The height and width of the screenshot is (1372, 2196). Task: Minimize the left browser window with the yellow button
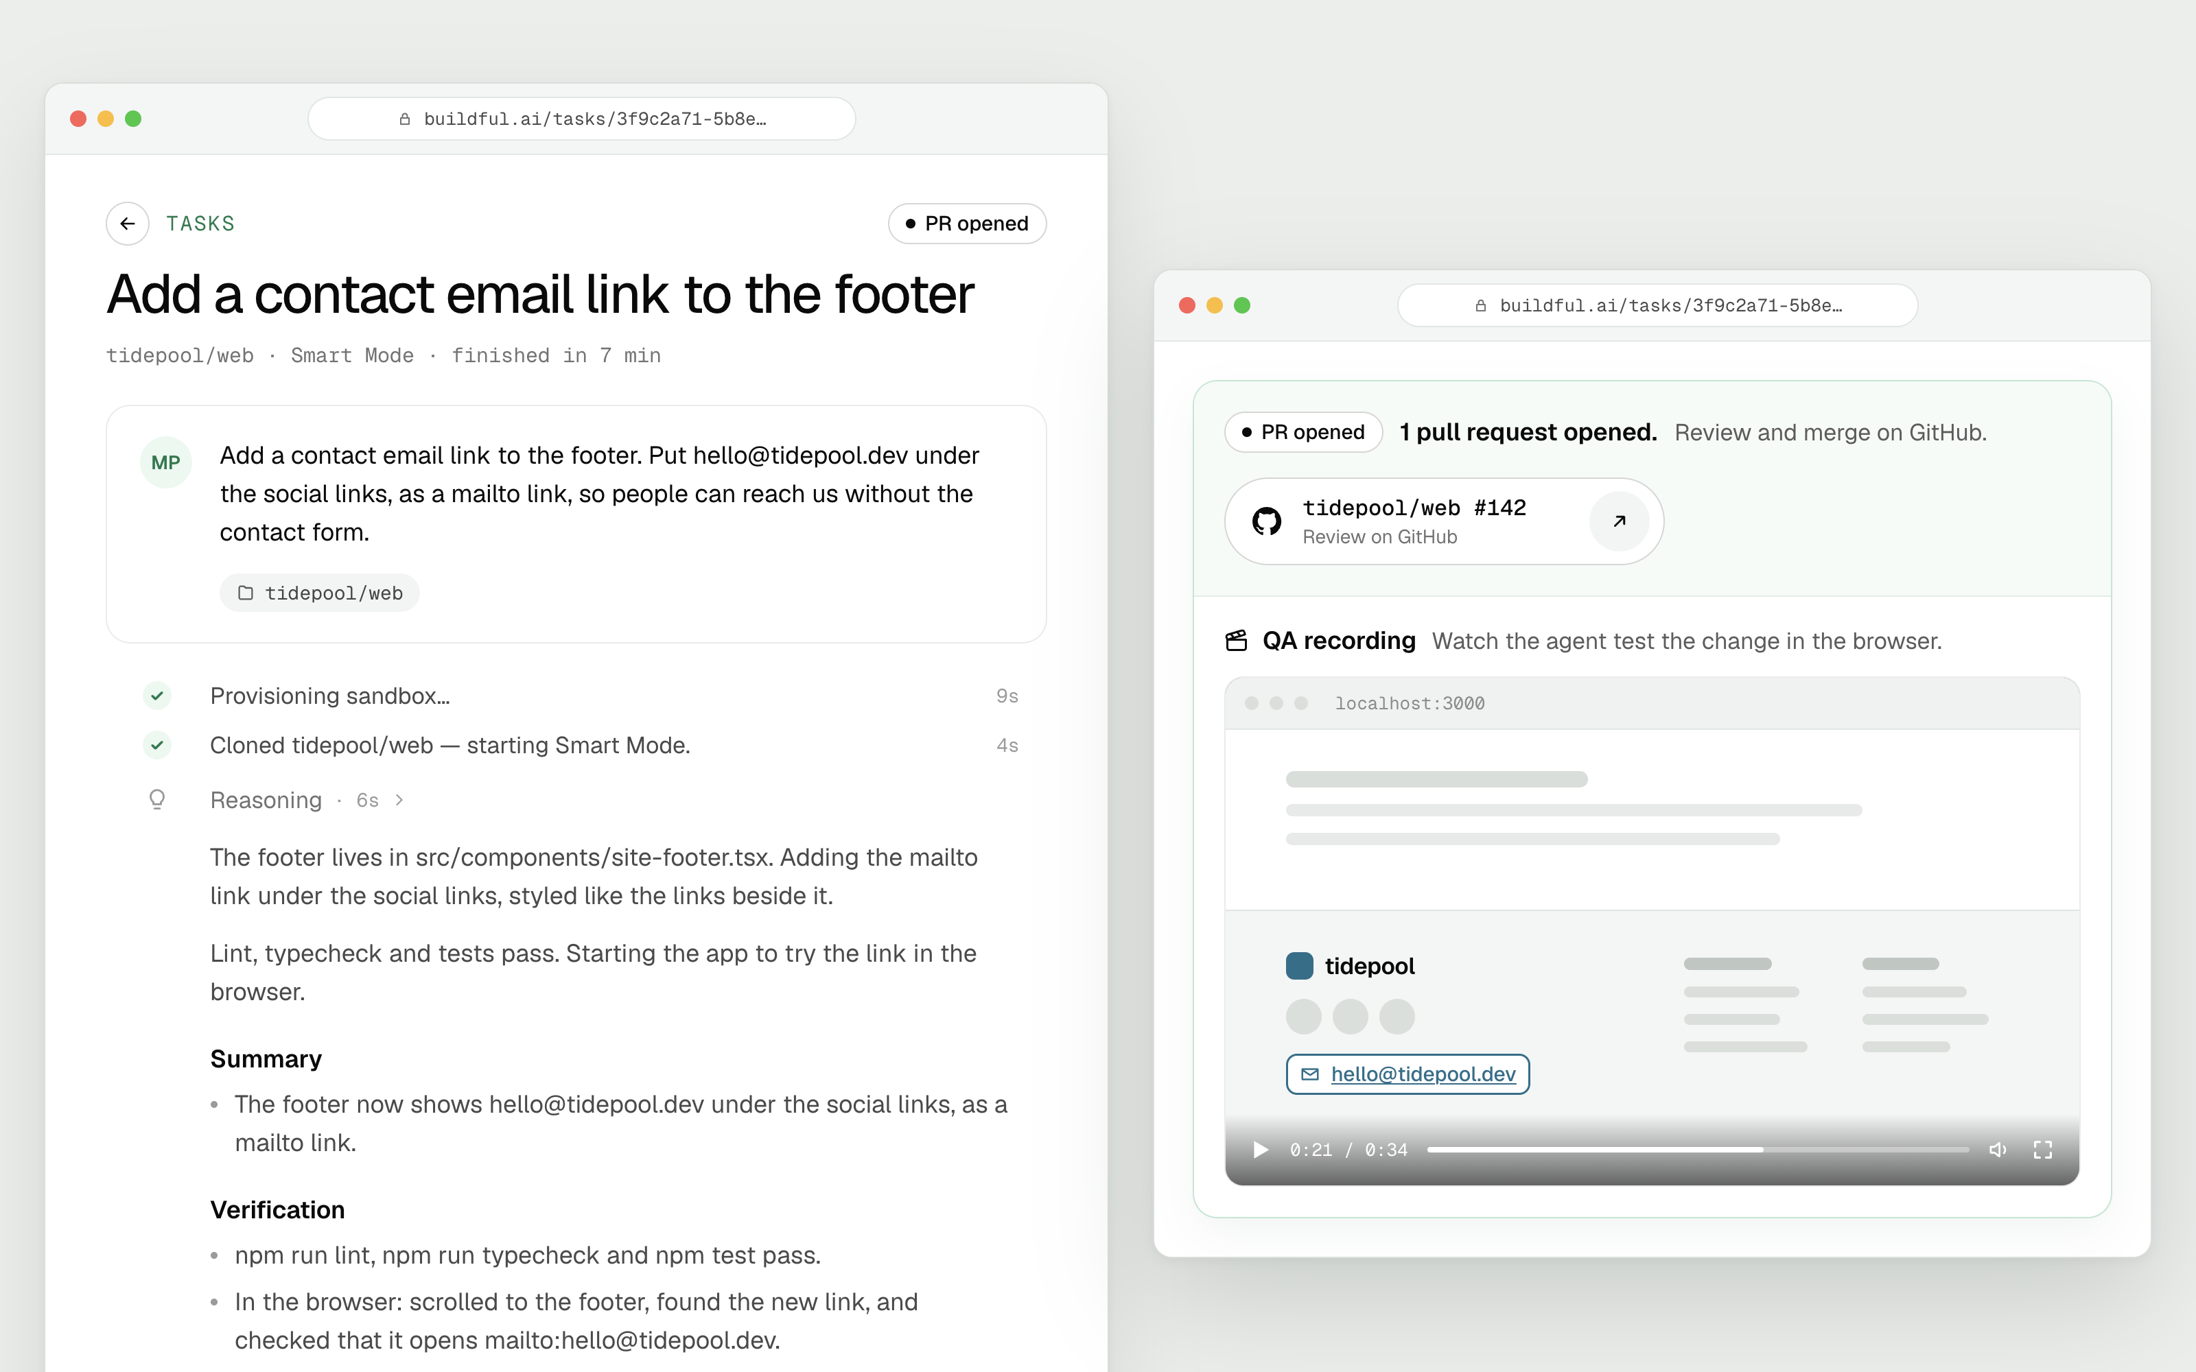pyautogui.click(x=105, y=119)
